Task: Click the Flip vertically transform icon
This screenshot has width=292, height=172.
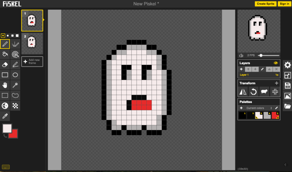Action: pos(243,92)
